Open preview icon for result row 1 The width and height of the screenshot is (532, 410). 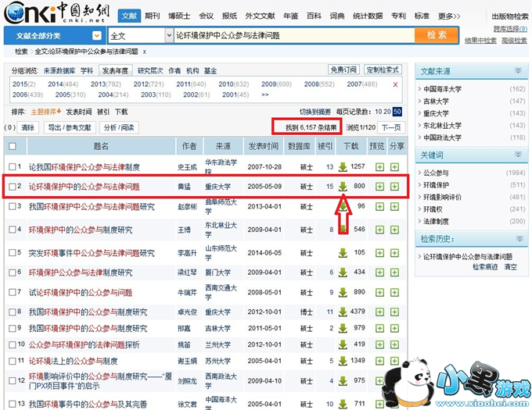[379, 166]
